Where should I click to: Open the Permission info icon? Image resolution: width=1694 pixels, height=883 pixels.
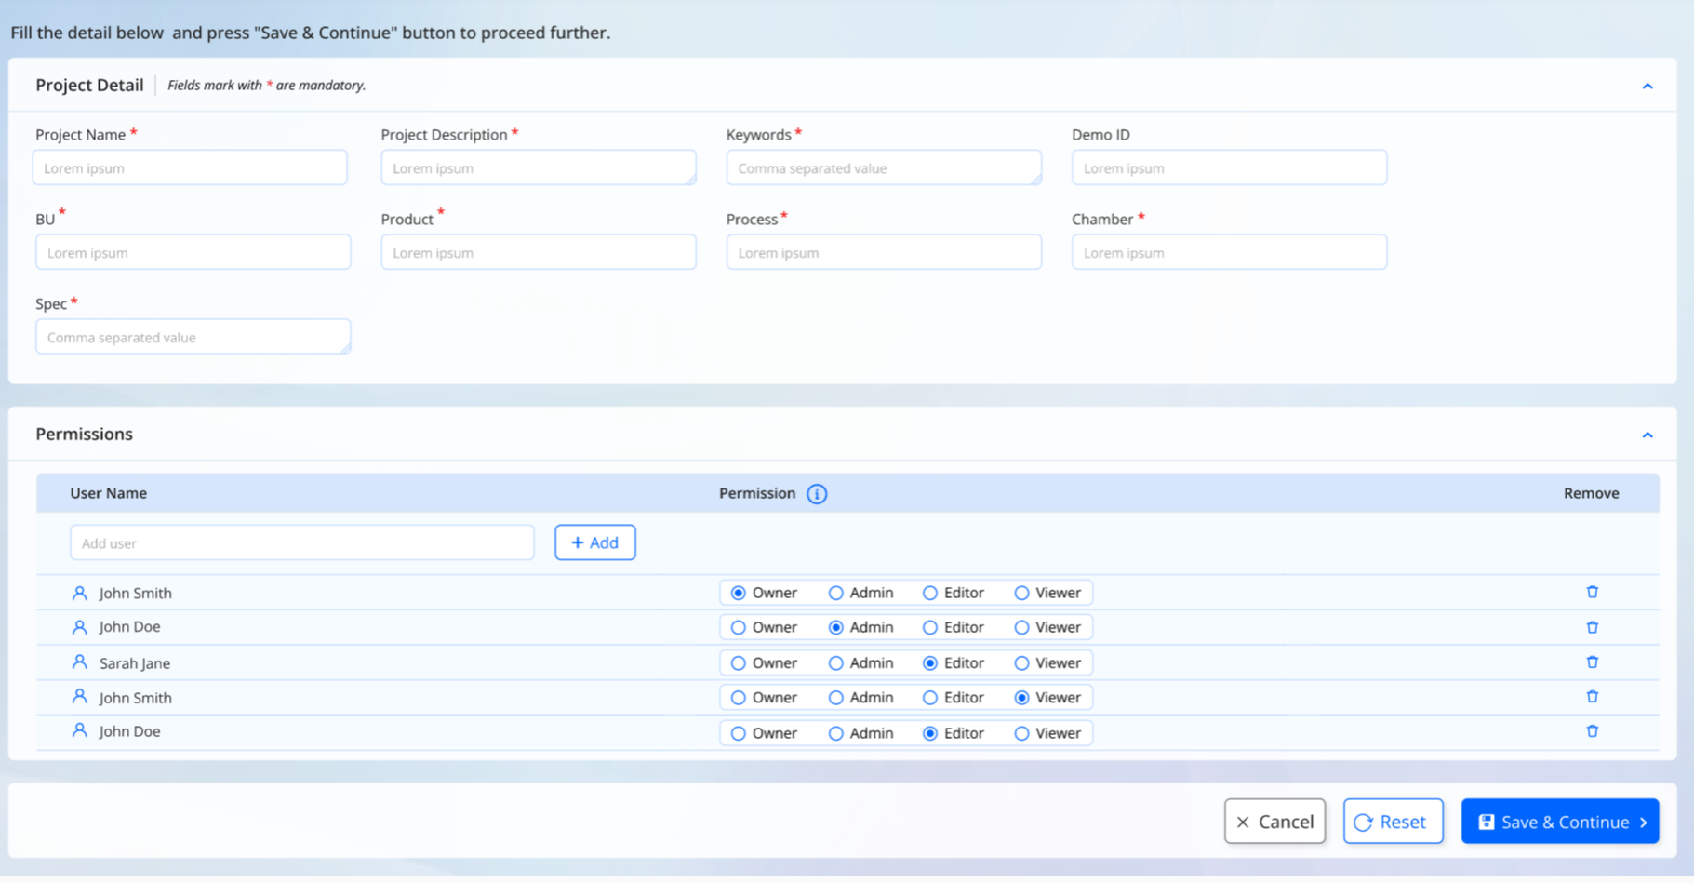[x=817, y=494]
